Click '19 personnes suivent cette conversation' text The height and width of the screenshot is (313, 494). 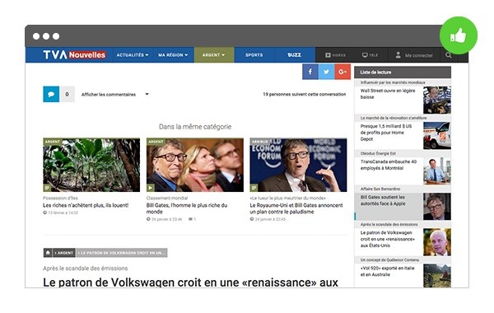click(x=305, y=94)
